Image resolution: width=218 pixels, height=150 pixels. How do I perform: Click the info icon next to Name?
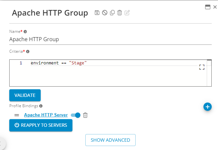pyautogui.click(x=25, y=32)
